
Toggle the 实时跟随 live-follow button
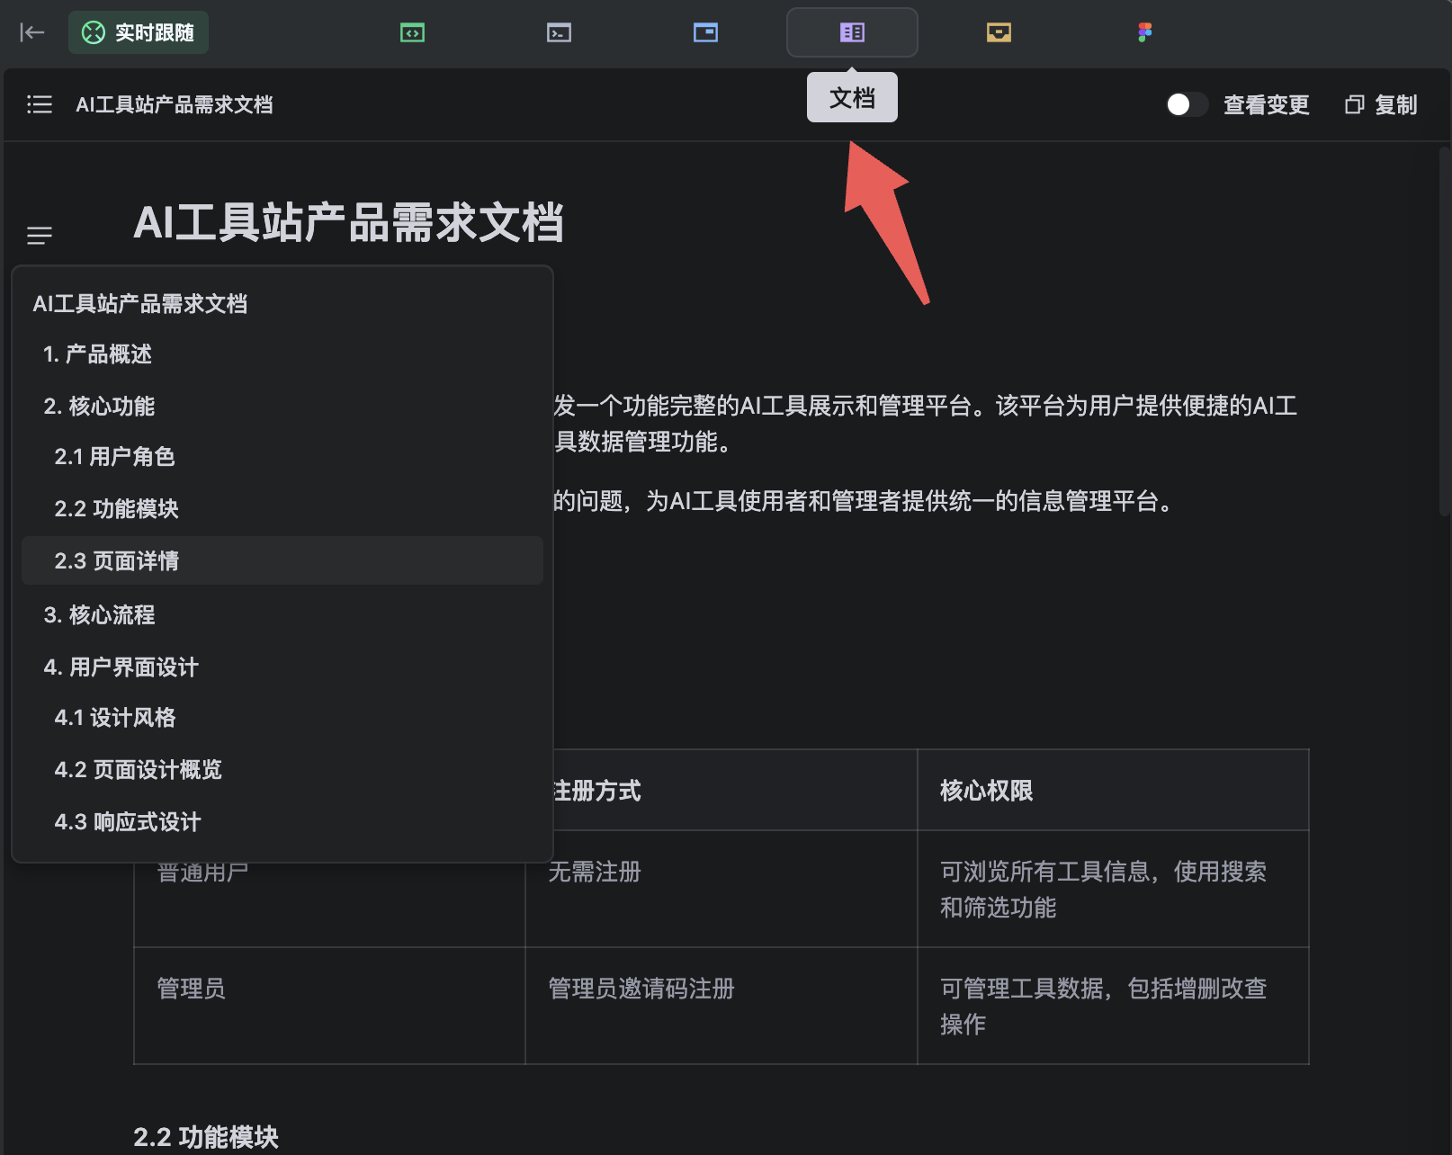[139, 32]
